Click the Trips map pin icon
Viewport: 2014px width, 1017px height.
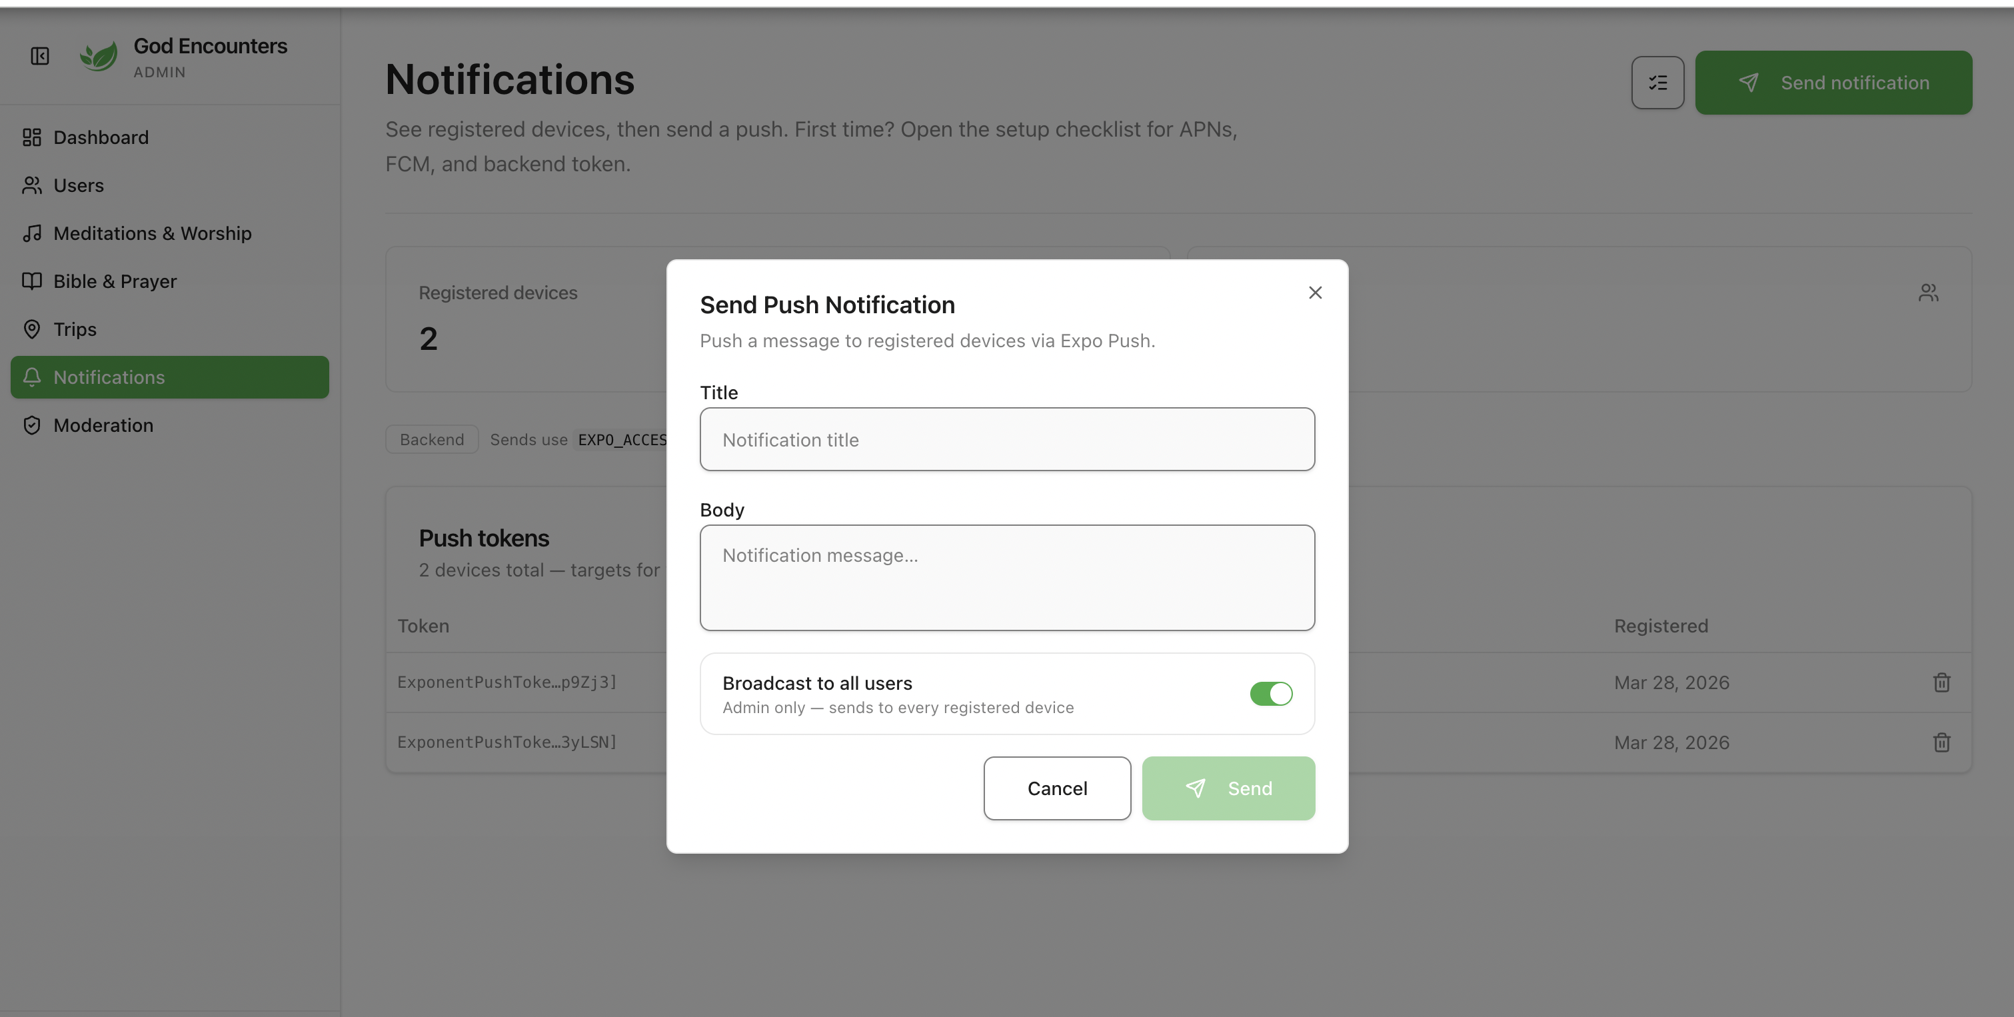coord(32,329)
